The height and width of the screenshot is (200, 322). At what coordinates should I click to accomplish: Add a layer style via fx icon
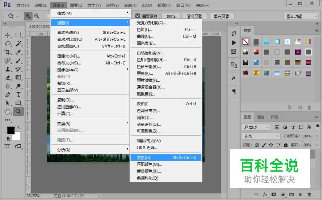[265, 194]
